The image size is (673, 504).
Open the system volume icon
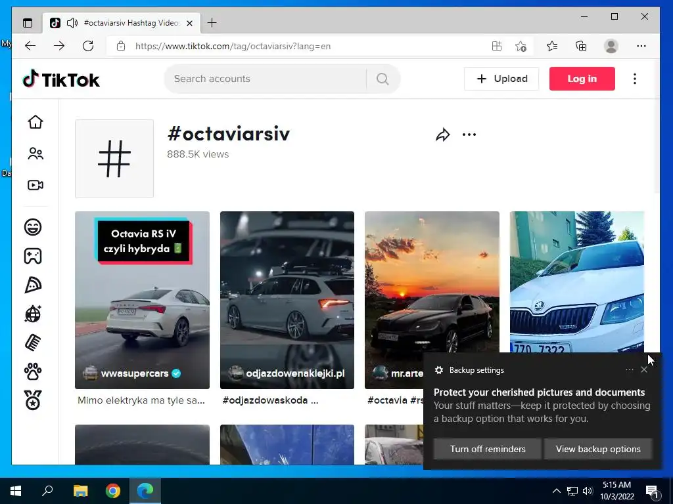coord(588,491)
